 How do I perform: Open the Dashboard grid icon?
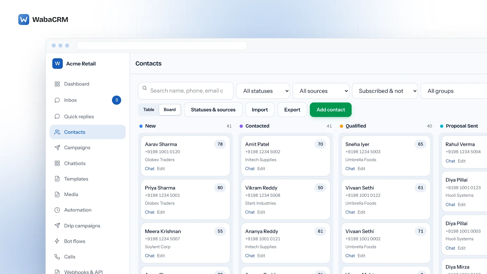57,84
